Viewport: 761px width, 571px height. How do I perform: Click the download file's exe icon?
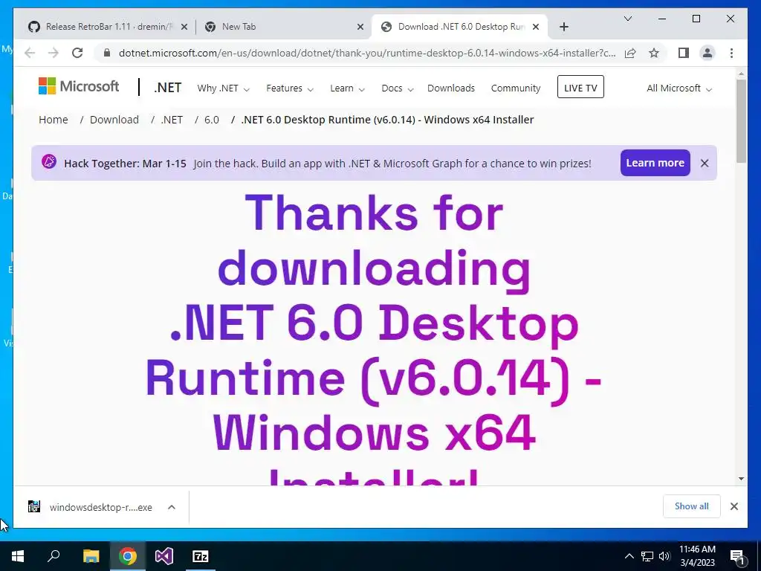(x=34, y=507)
